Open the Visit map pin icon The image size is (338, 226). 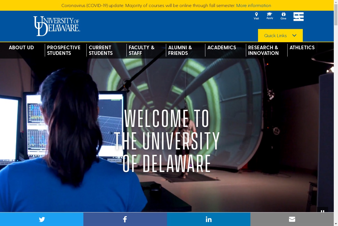256,16
